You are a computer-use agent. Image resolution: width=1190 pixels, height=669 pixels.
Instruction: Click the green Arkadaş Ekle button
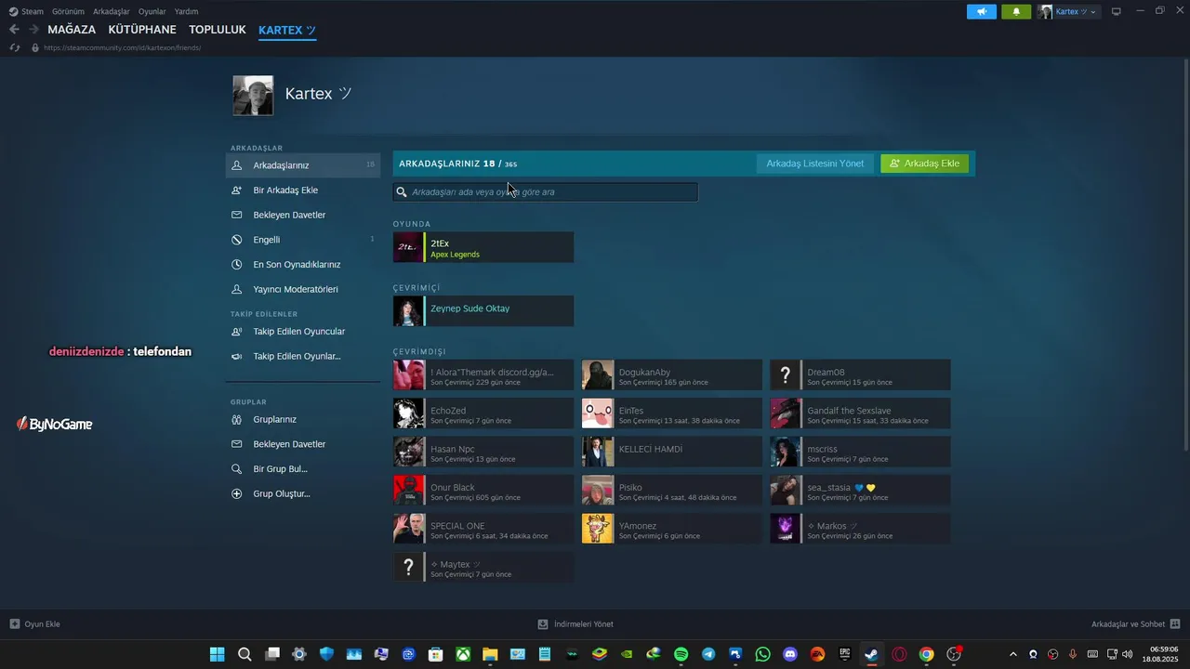925,164
